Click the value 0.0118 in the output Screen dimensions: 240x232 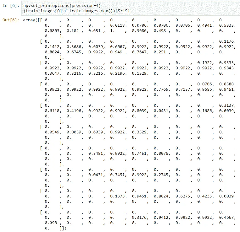[x=117, y=25]
